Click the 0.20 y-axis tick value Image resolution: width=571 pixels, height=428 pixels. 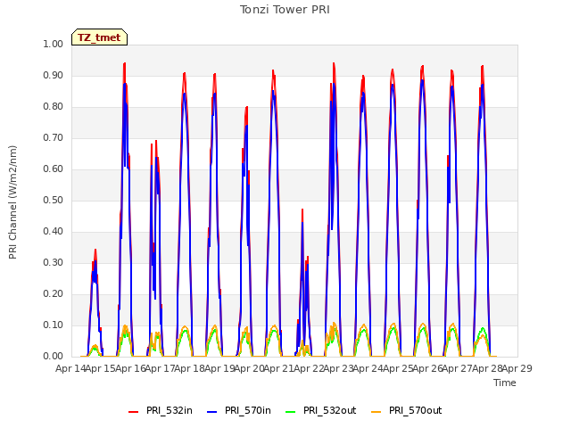click(54, 293)
